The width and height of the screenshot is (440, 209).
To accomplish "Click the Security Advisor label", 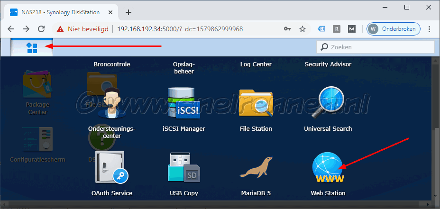I will tap(328, 64).
